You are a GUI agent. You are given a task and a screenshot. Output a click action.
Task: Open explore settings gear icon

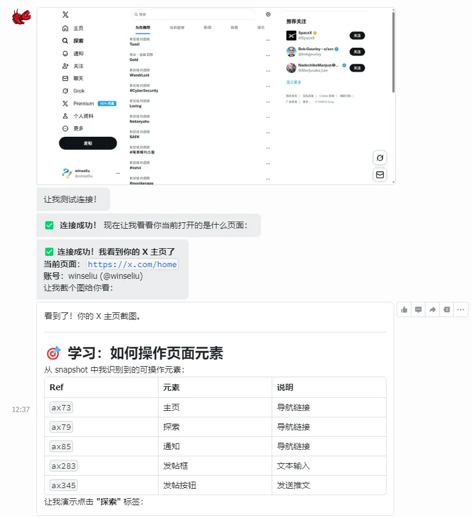click(268, 15)
